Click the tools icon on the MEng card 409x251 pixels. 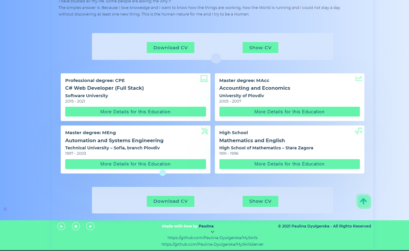click(204, 131)
